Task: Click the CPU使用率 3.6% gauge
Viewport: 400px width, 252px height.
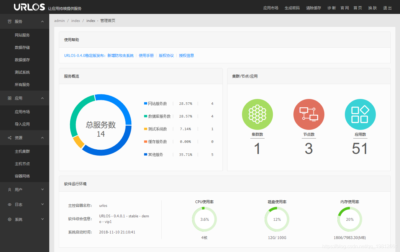Action: coord(204,219)
